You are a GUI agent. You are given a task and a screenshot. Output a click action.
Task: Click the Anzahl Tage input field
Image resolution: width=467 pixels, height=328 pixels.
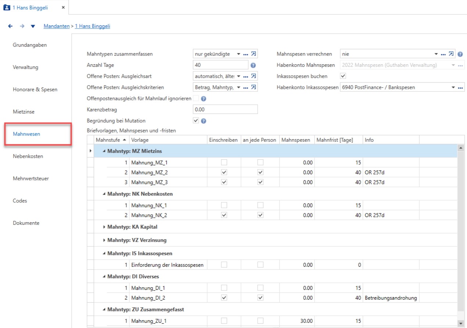pos(221,65)
